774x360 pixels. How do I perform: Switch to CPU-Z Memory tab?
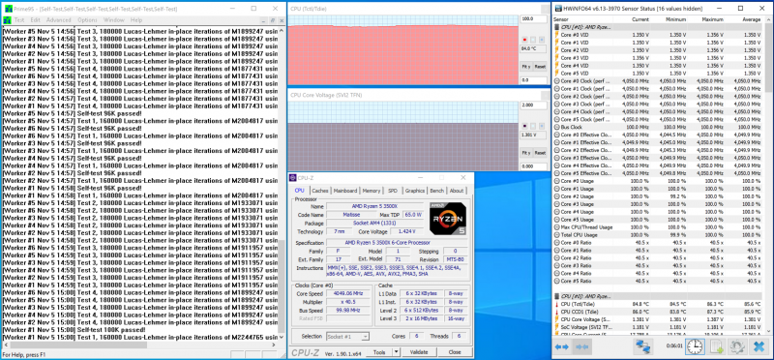click(x=372, y=191)
